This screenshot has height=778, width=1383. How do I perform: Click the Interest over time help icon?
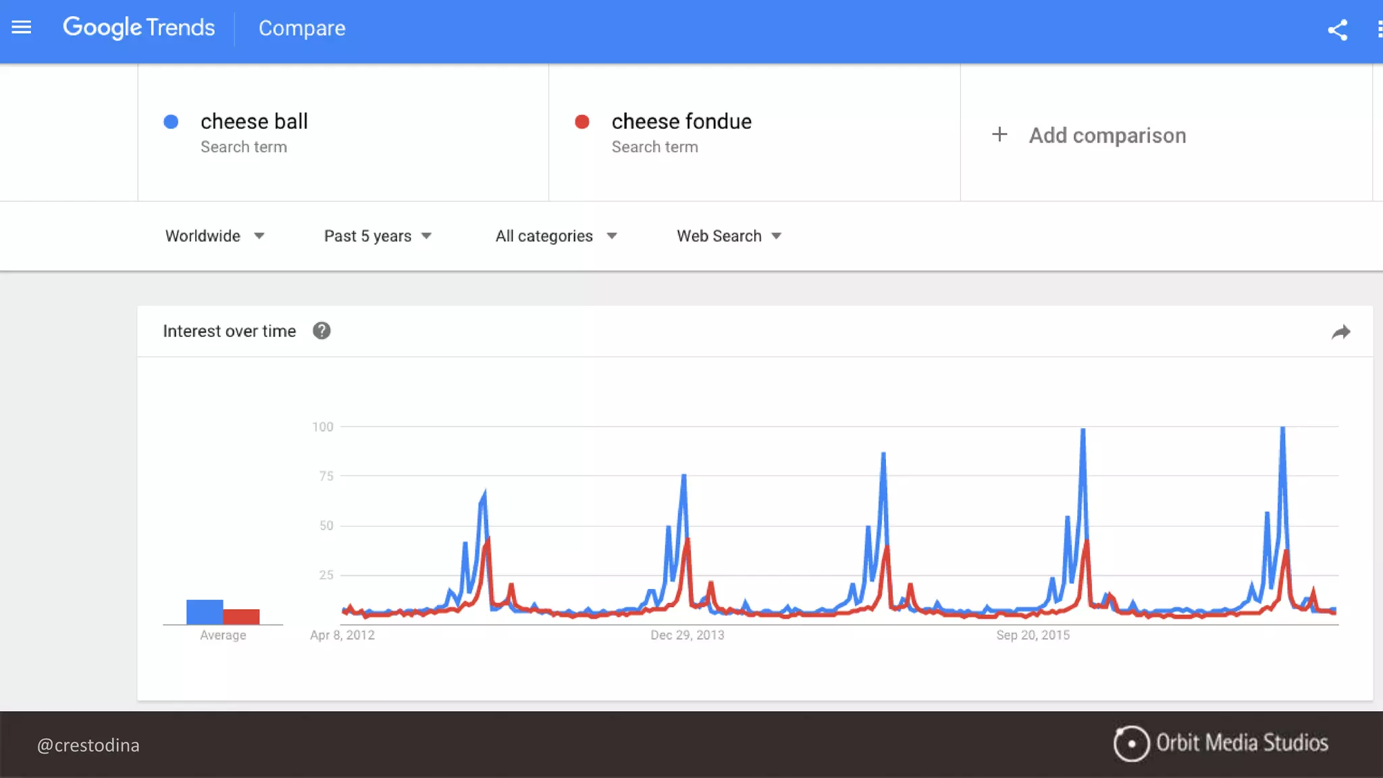click(321, 331)
